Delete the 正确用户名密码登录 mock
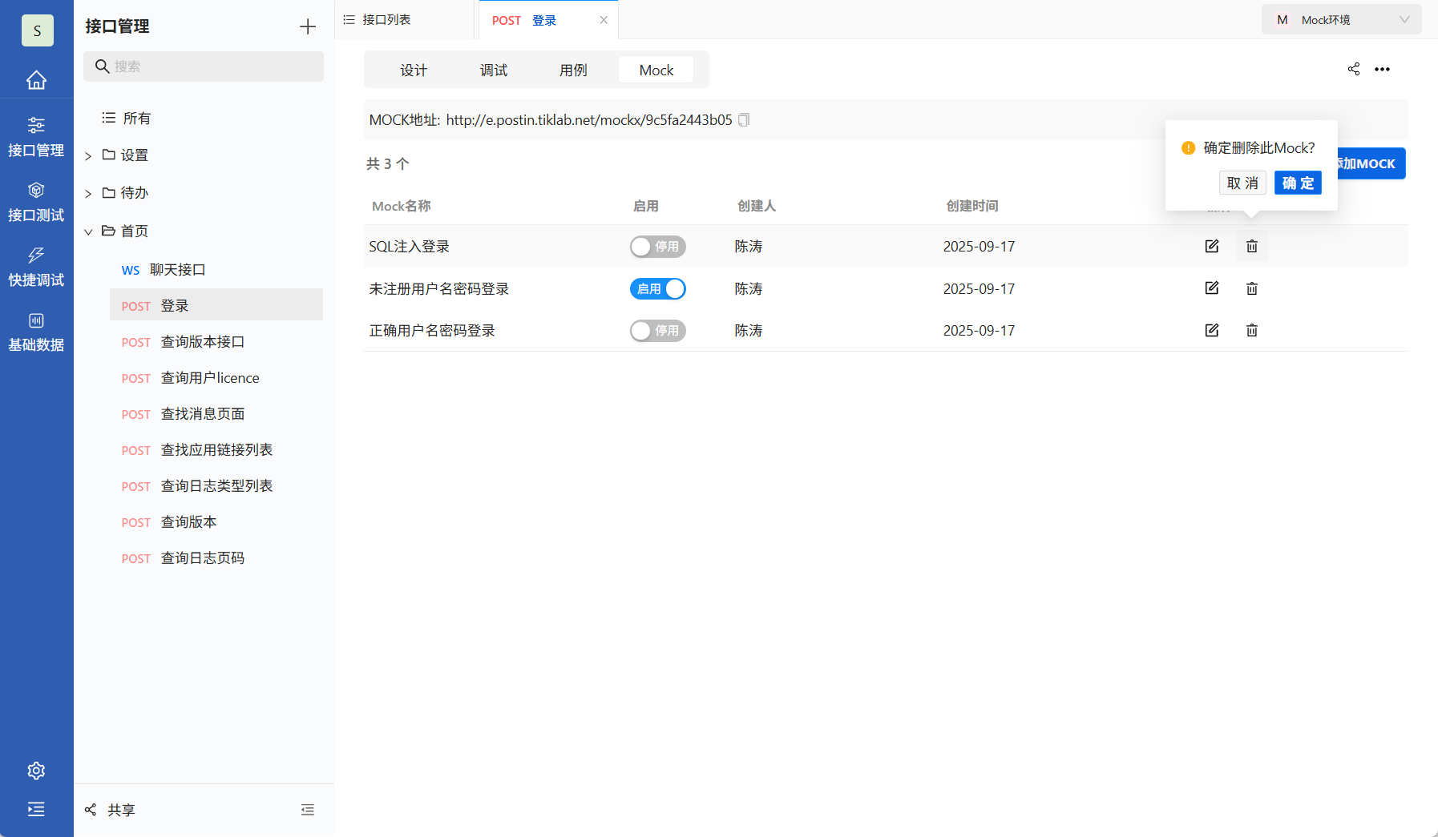Viewport: 1438px width, 837px height. [1251, 330]
